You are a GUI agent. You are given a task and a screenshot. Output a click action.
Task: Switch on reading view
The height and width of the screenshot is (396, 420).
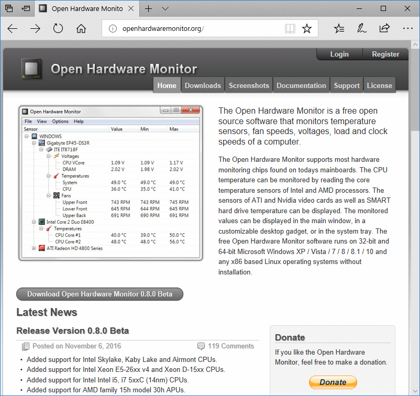click(x=290, y=28)
